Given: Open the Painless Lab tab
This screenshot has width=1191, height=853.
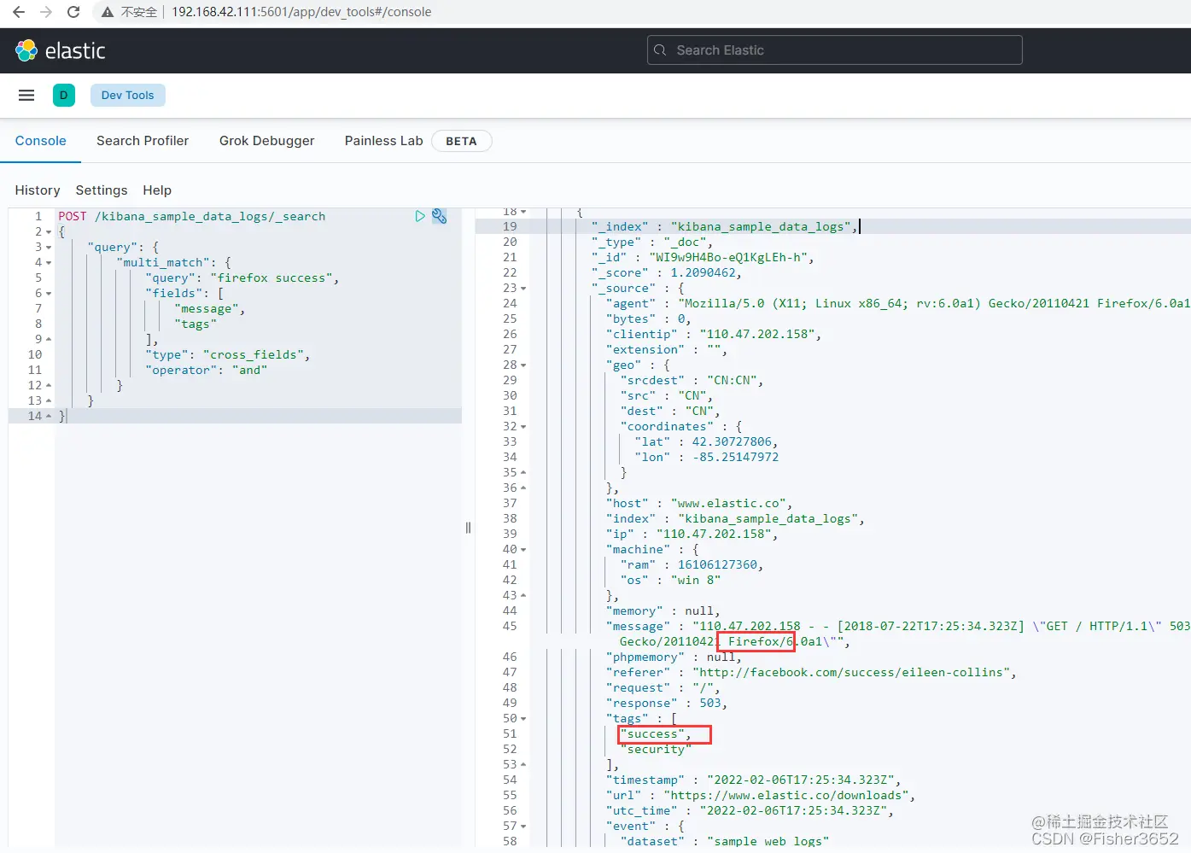Looking at the screenshot, I should (383, 141).
